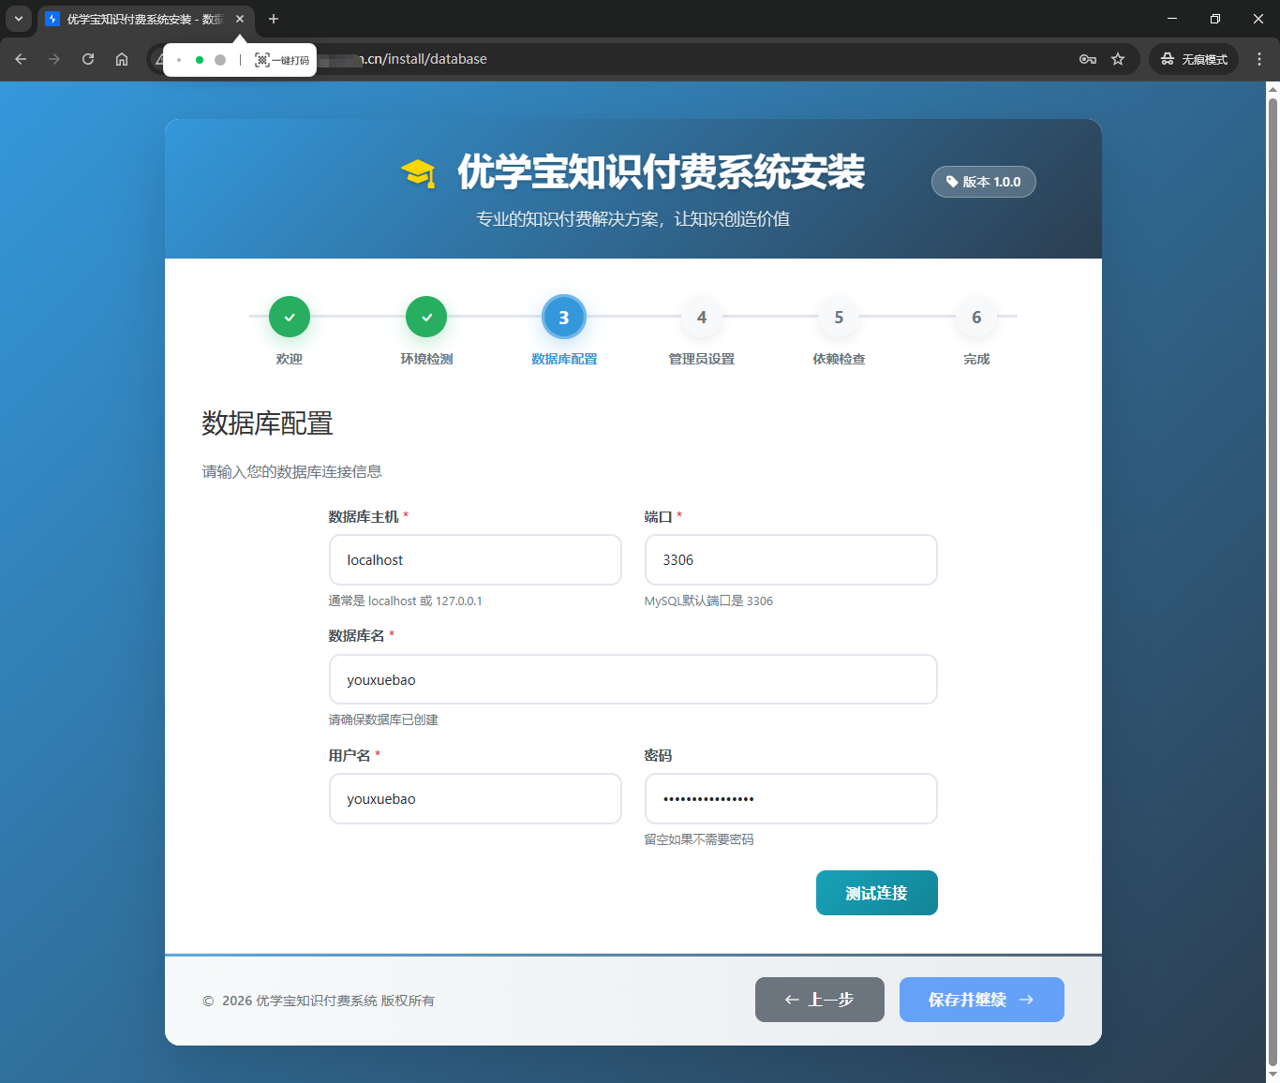Click the browser home icon
This screenshot has height=1083, width=1280.
pos(122,59)
